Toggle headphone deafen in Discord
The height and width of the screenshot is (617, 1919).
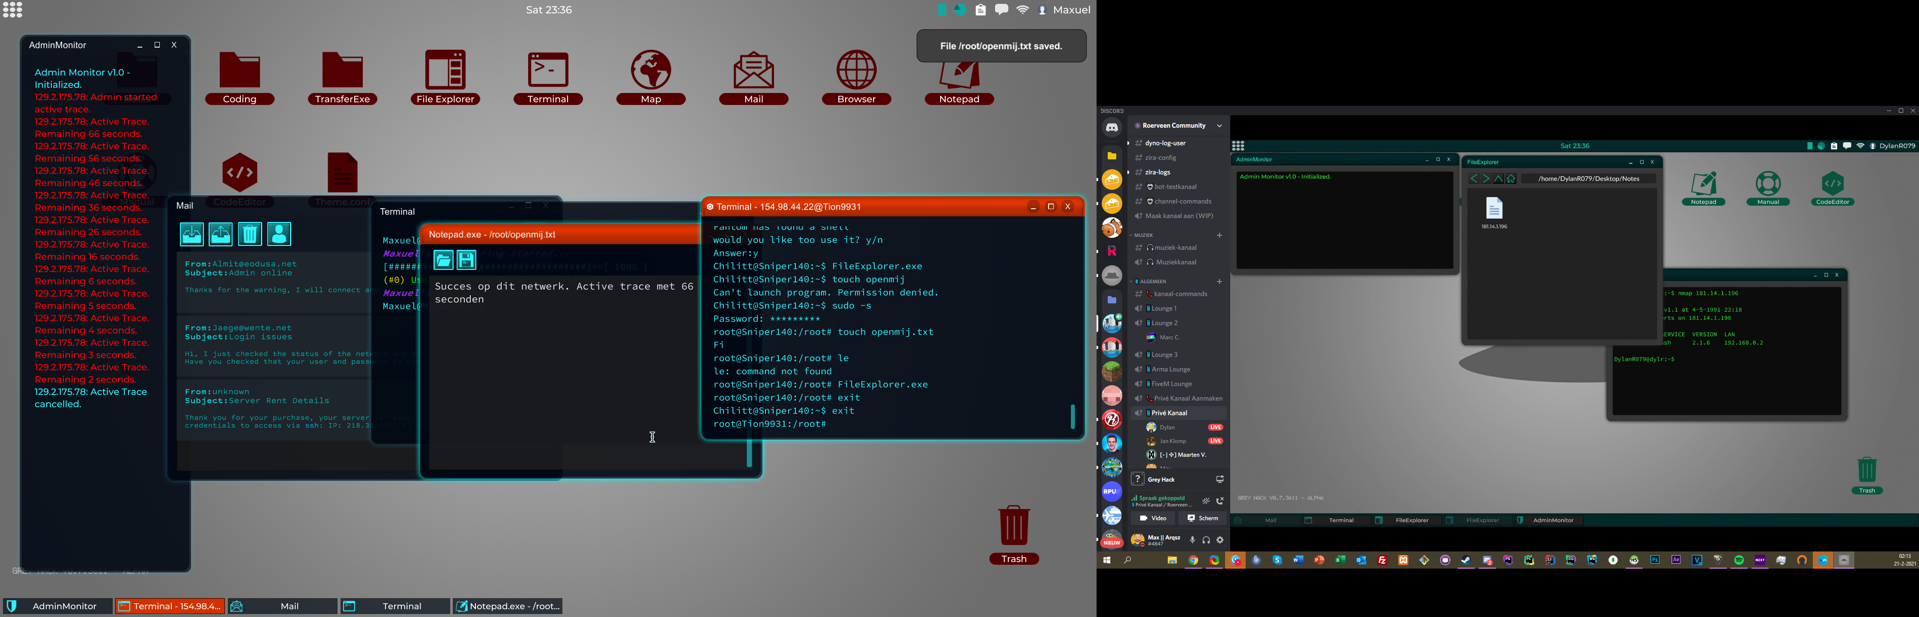pos(1206,540)
